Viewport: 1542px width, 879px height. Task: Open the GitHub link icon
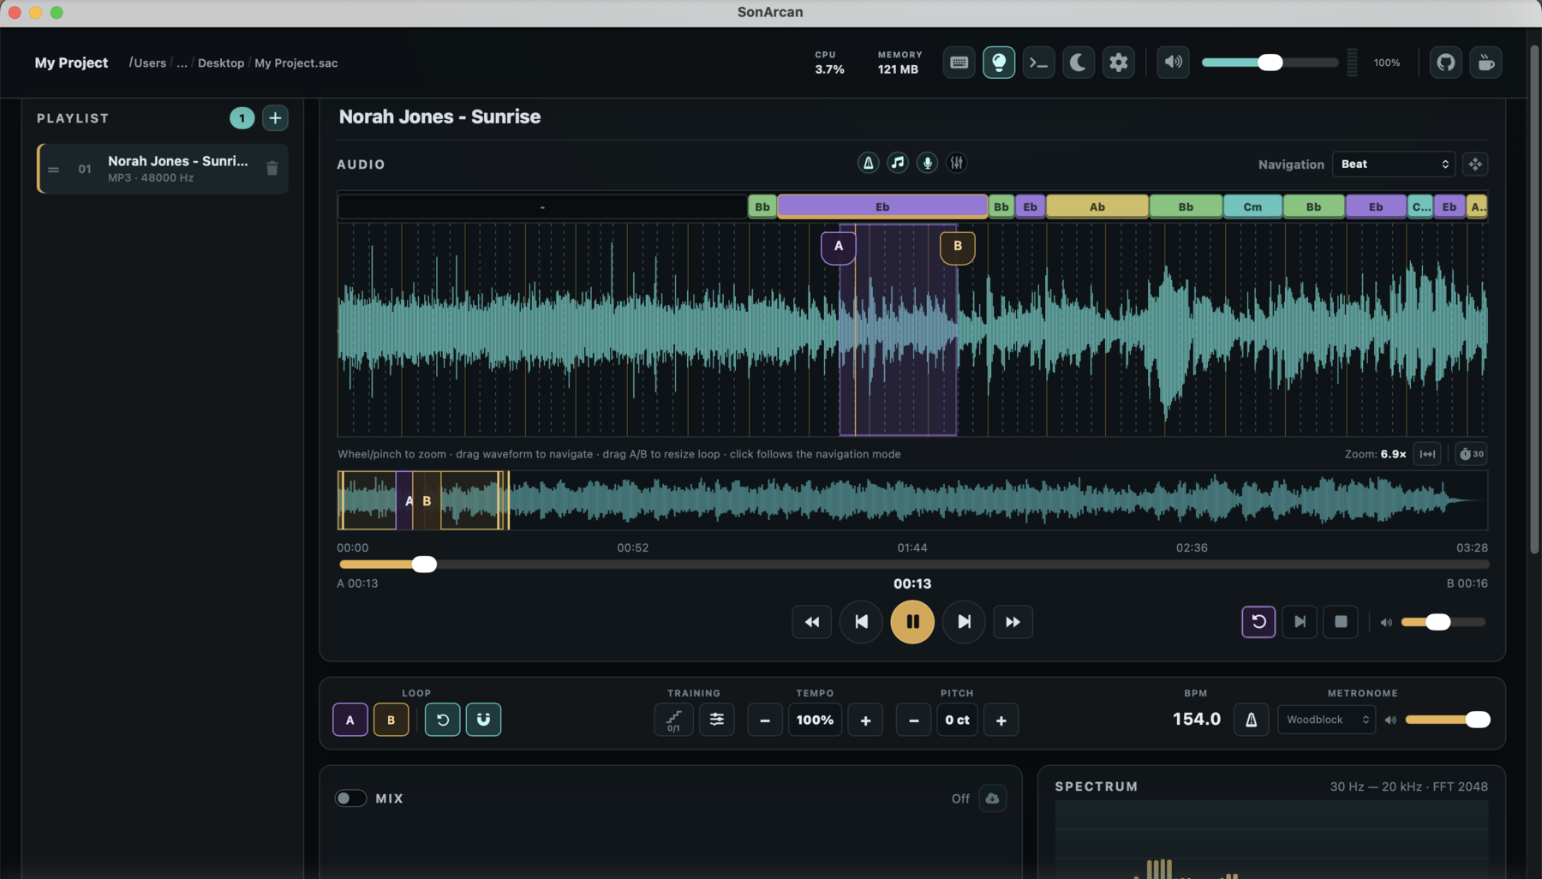click(1446, 63)
